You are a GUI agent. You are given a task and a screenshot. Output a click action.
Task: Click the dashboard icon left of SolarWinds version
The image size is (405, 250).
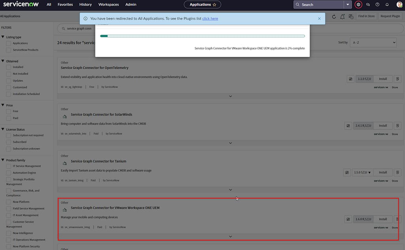(x=348, y=125)
